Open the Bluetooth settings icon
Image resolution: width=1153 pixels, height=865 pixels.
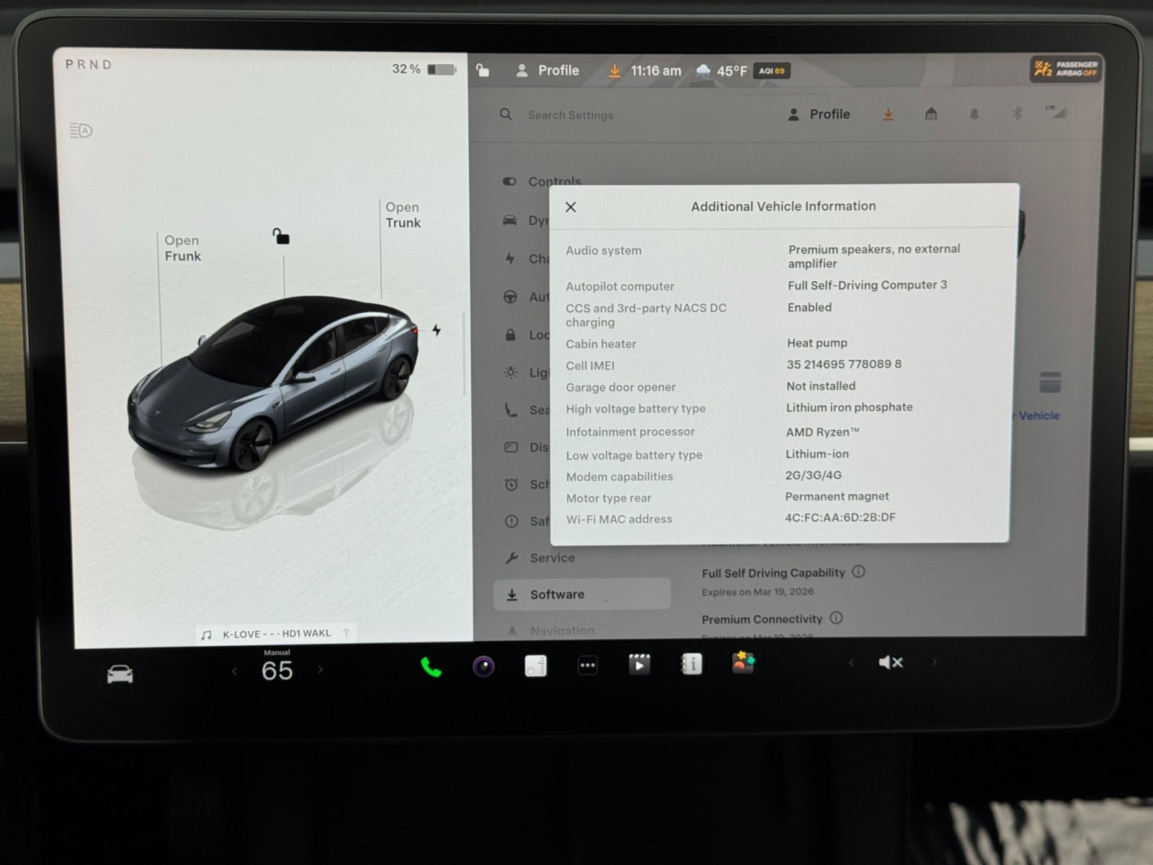[1017, 114]
